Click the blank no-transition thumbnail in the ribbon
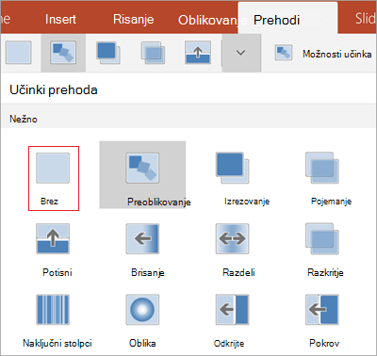This screenshot has height=356, width=377. pos(19,53)
